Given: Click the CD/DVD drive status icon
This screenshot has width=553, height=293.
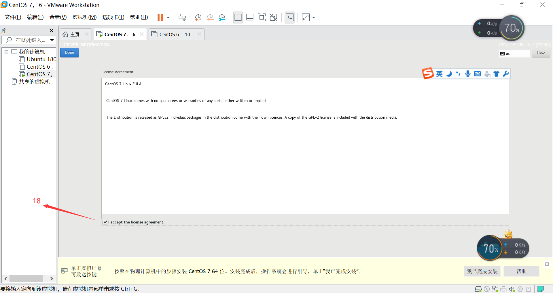Looking at the screenshot, I should [x=487, y=289].
